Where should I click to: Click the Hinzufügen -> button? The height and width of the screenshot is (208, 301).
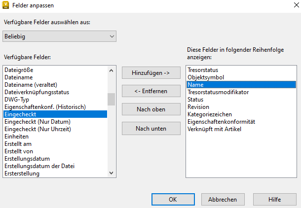pyautogui.click(x=150, y=73)
